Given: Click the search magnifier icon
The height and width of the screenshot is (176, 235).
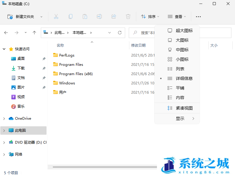Looking at the screenshot, I should [x=135, y=33].
